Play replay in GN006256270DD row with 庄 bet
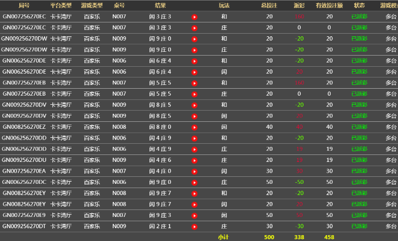The width and height of the screenshot is (398, 241). tap(194, 149)
